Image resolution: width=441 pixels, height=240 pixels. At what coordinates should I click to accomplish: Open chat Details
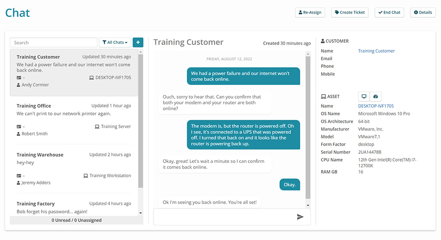423,12
